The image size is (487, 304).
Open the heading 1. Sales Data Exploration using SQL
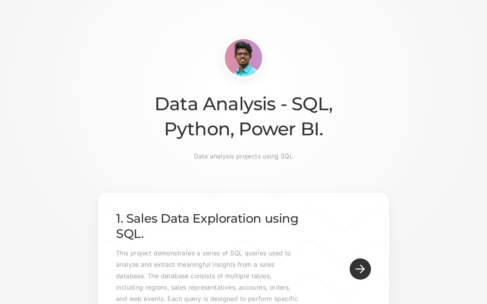tap(207, 226)
